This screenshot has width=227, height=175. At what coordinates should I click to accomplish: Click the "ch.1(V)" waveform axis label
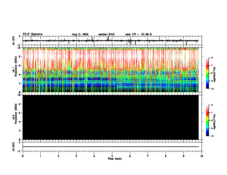pyautogui.click(x=14, y=41)
